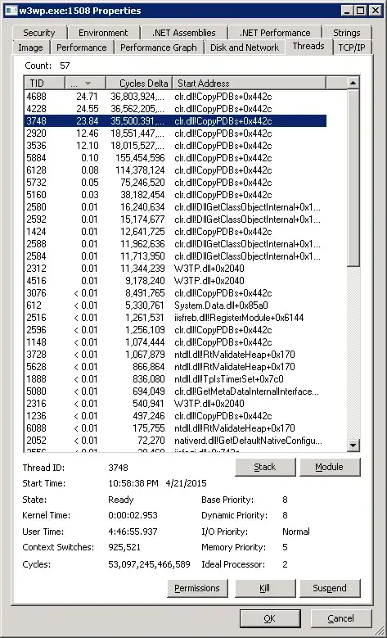Select the thread row with TID 2580
387x638 pixels.
(175, 207)
